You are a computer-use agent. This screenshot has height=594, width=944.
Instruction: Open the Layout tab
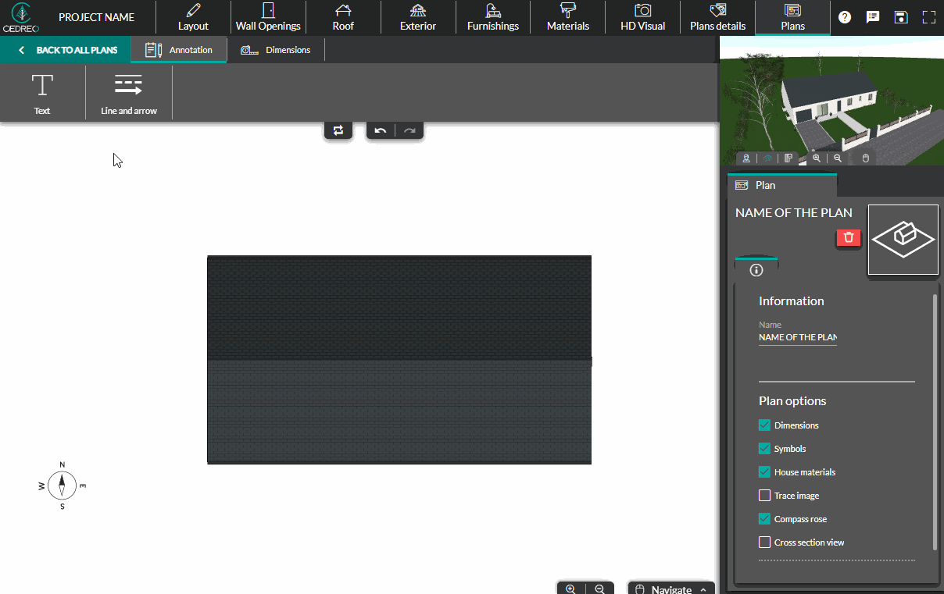[192, 16]
